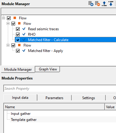The width and height of the screenshot is (116, 133).
Task: Select the Matched filter - Calculate row
Action: pyautogui.click(x=65, y=40)
